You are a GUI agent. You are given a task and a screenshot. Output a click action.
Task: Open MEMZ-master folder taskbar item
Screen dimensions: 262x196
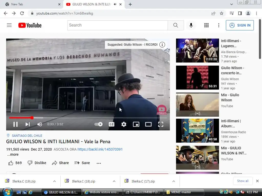(x=184, y=192)
